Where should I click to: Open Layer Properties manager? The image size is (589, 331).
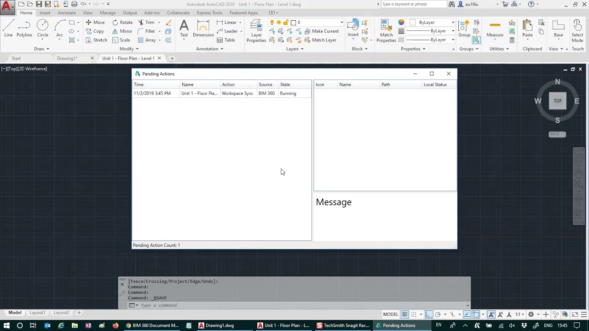(256, 31)
